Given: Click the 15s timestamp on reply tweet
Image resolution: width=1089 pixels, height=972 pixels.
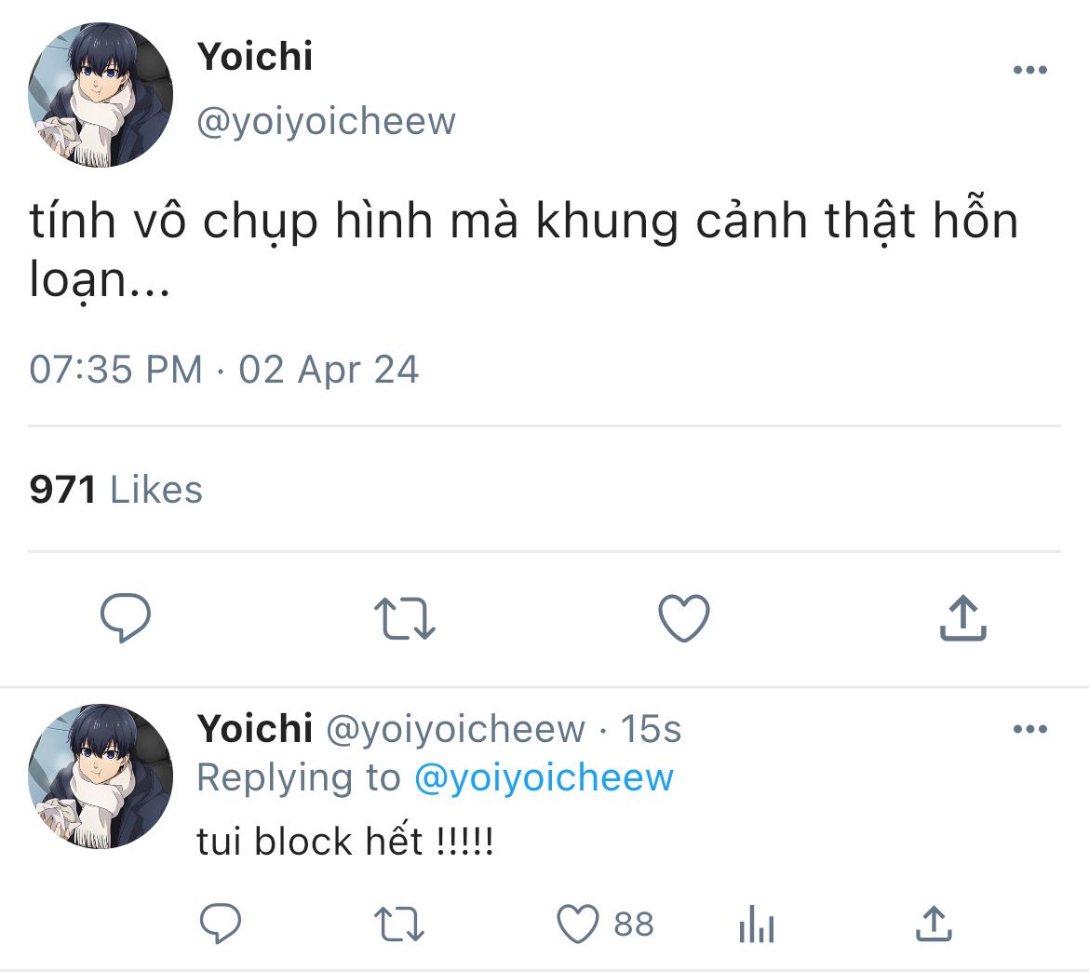Looking at the screenshot, I should tap(651, 729).
